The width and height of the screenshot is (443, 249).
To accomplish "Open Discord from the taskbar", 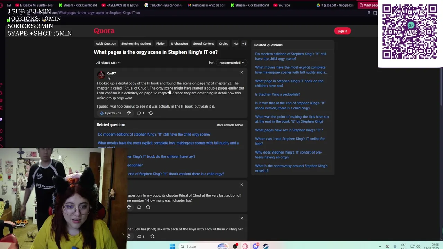I will 255,246.
